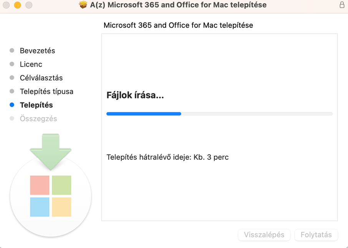
Task: Click the Folytatás button
Action: 316,235
